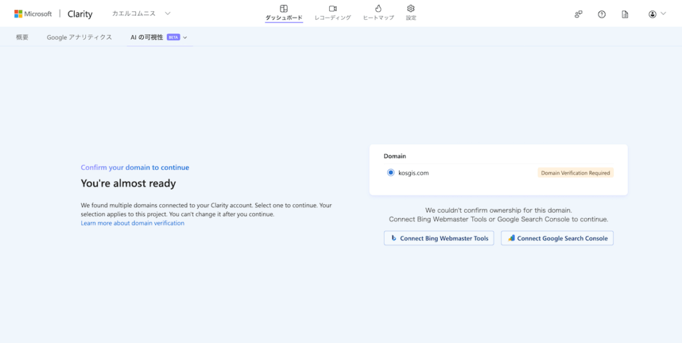Open the 設定 settings gear icon

(x=411, y=9)
